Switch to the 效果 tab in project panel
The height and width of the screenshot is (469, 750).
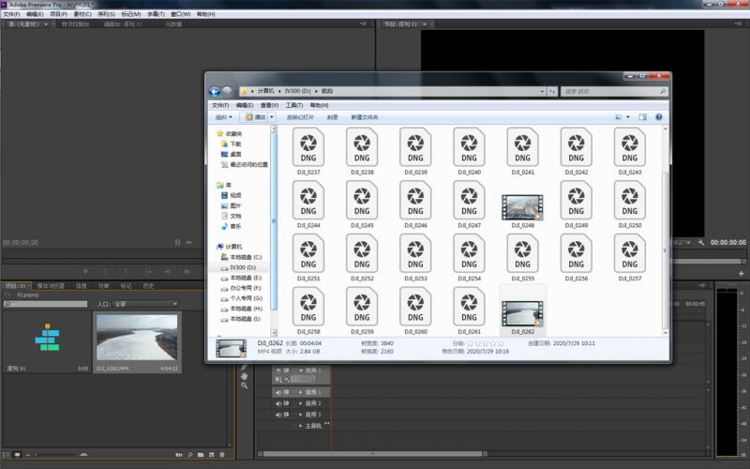104,286
